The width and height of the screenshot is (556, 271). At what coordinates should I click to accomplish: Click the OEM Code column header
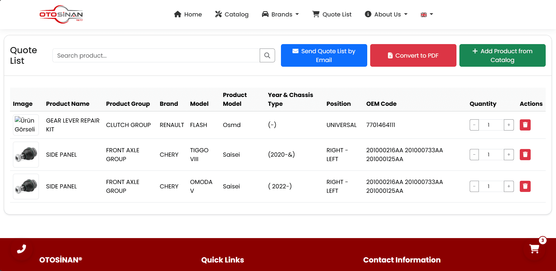click(381, 104)
